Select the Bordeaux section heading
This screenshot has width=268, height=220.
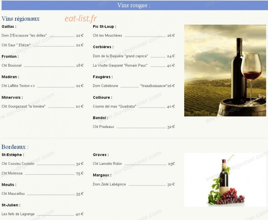coord(15,147)
